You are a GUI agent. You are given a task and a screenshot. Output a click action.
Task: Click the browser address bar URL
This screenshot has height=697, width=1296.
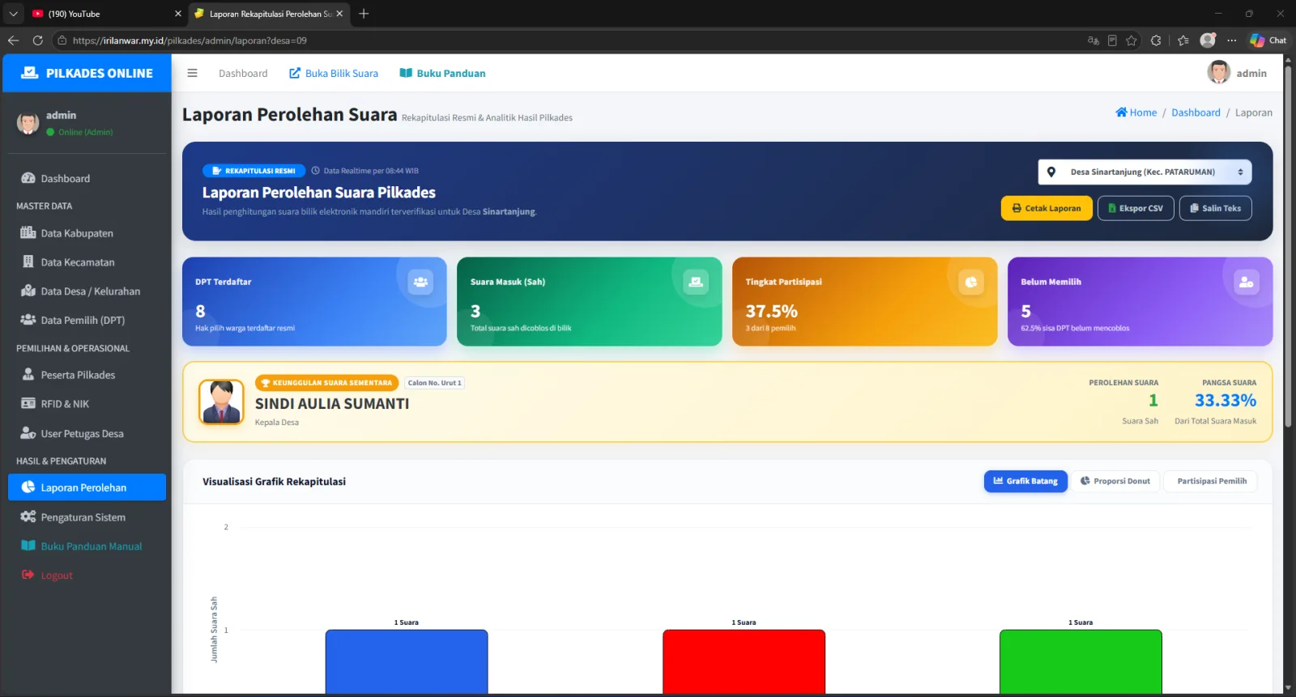point(190,40)
